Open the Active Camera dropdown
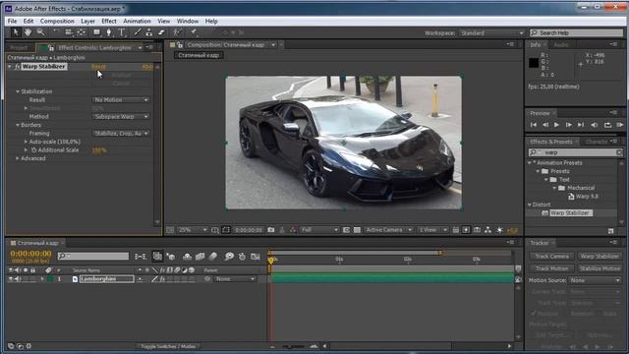 [x=388, y=230]
